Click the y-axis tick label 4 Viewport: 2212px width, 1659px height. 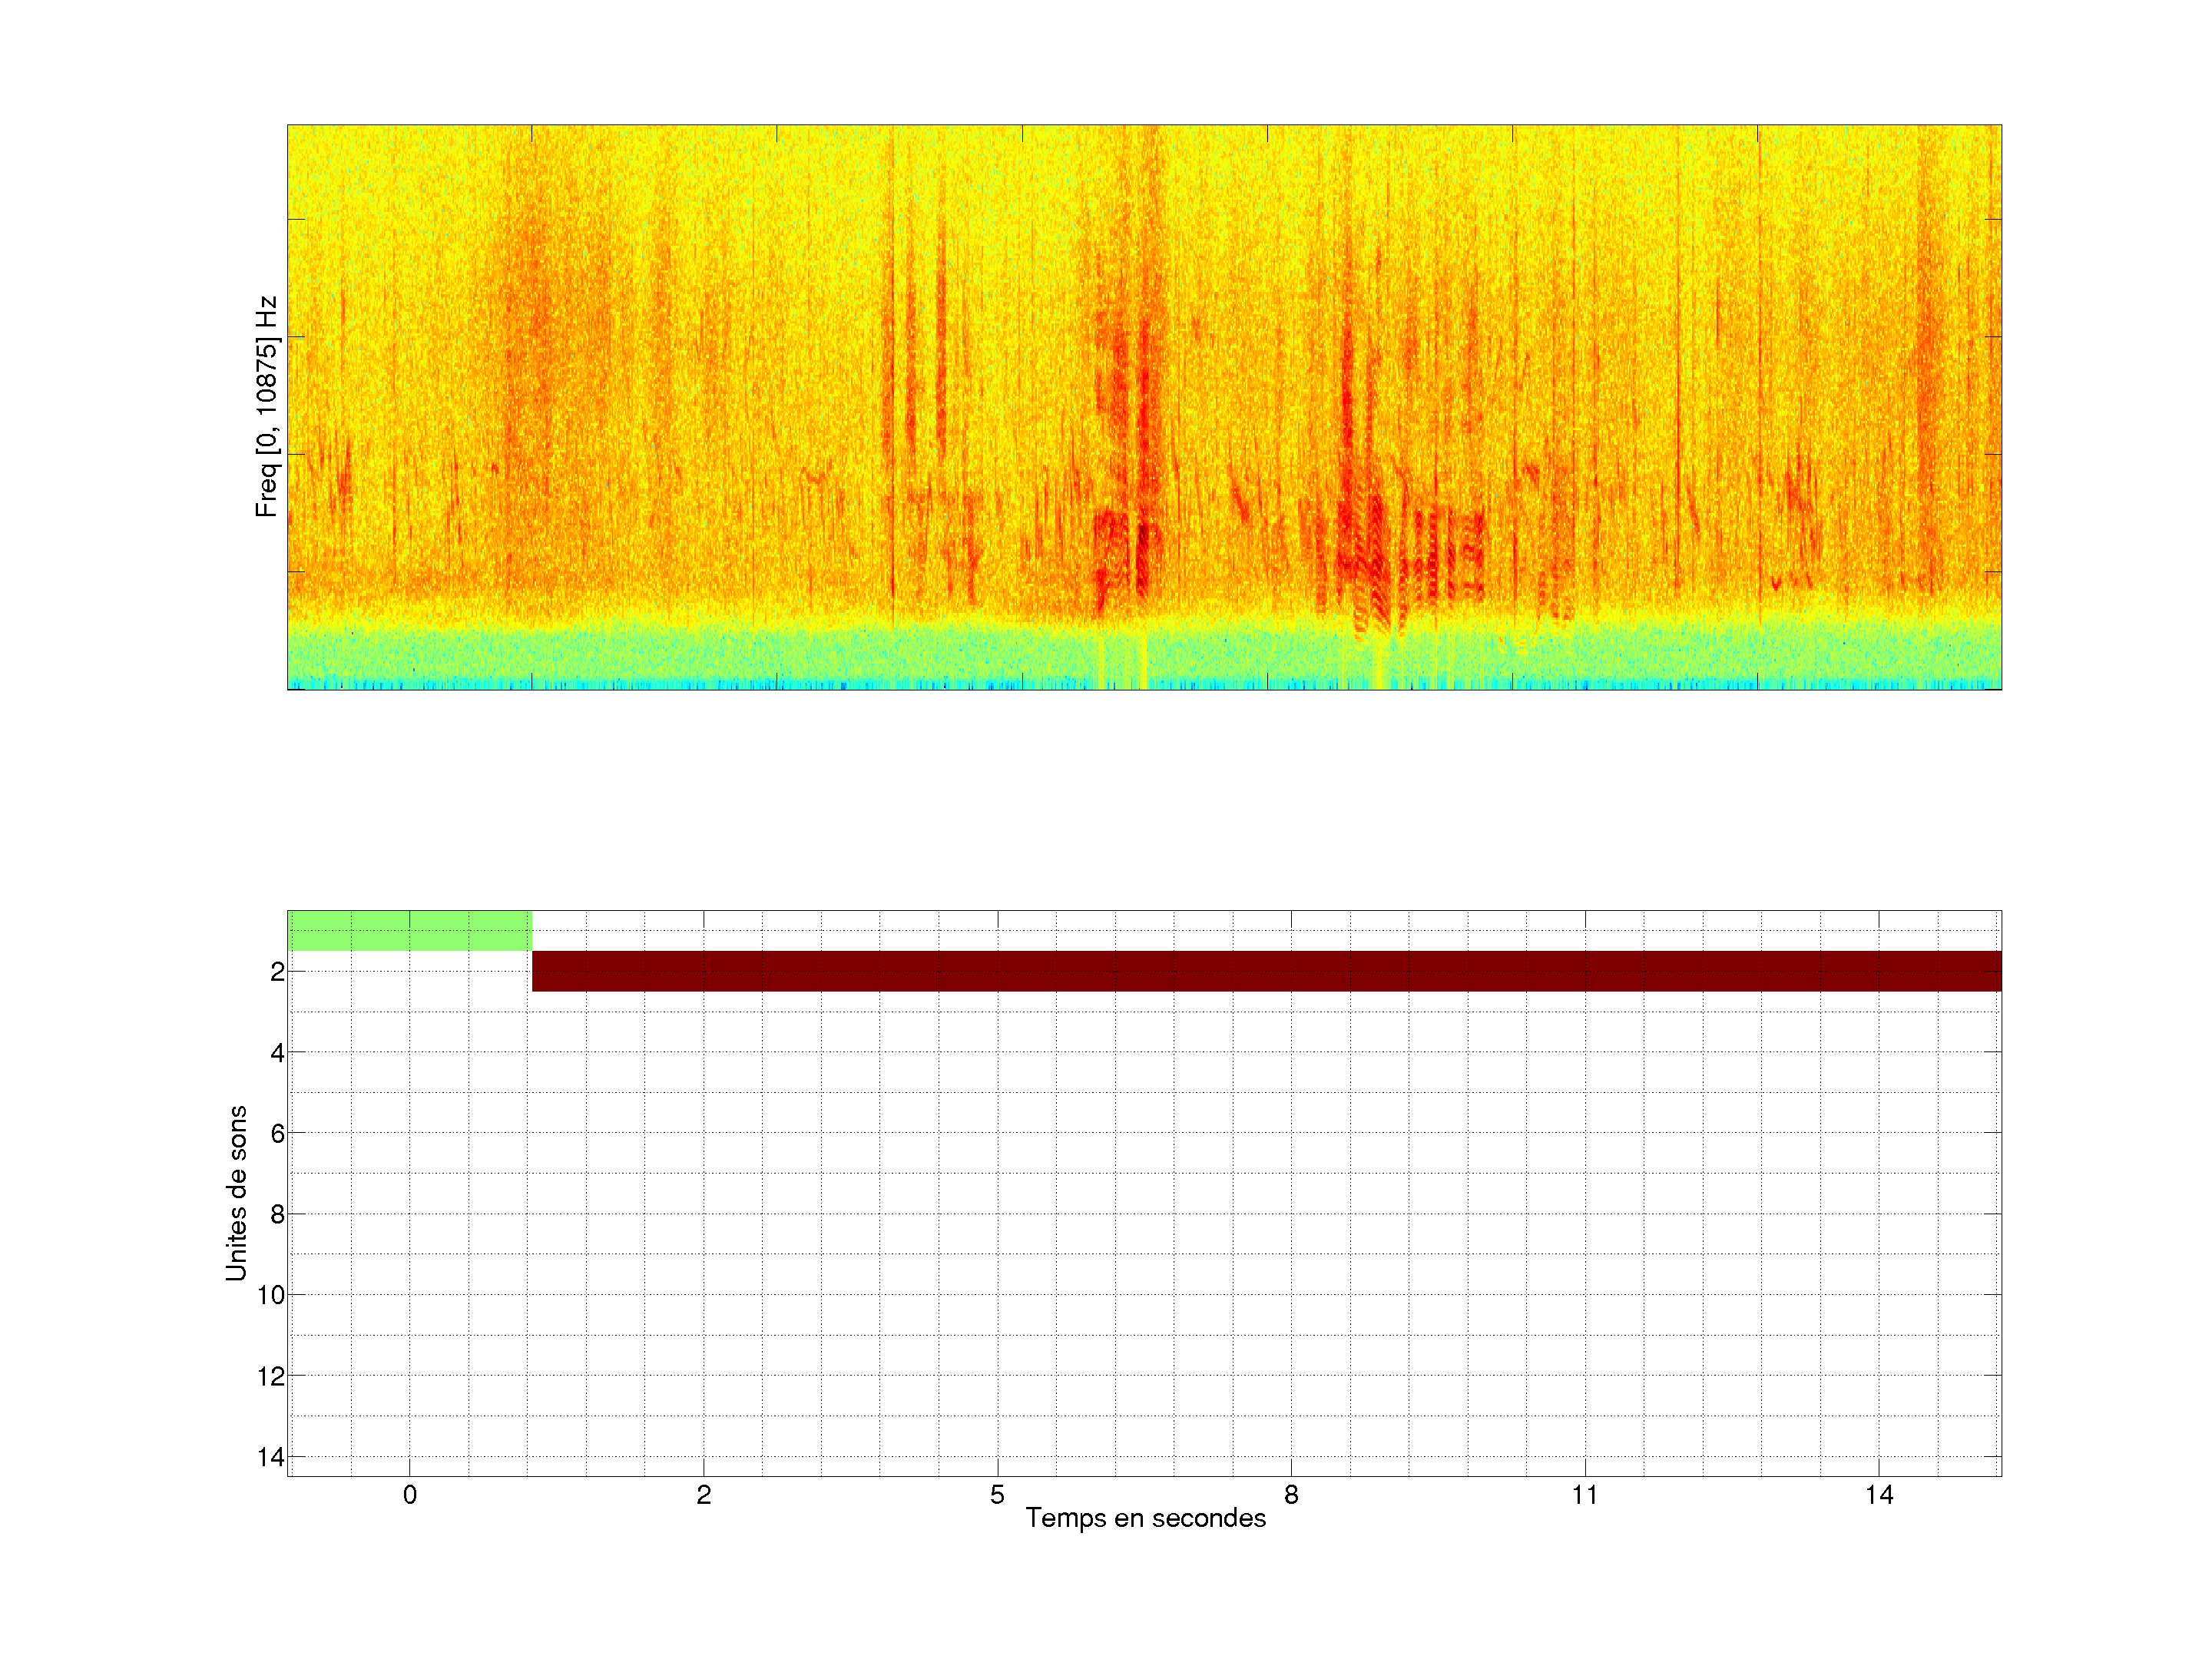[x=277, y=1053]
